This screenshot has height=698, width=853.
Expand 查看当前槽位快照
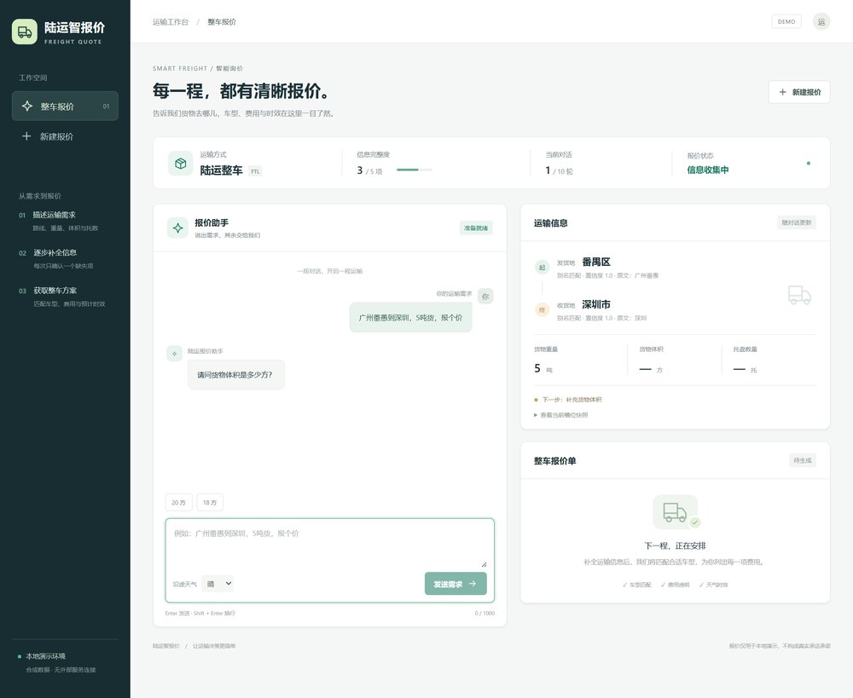[x=561, y=415]
